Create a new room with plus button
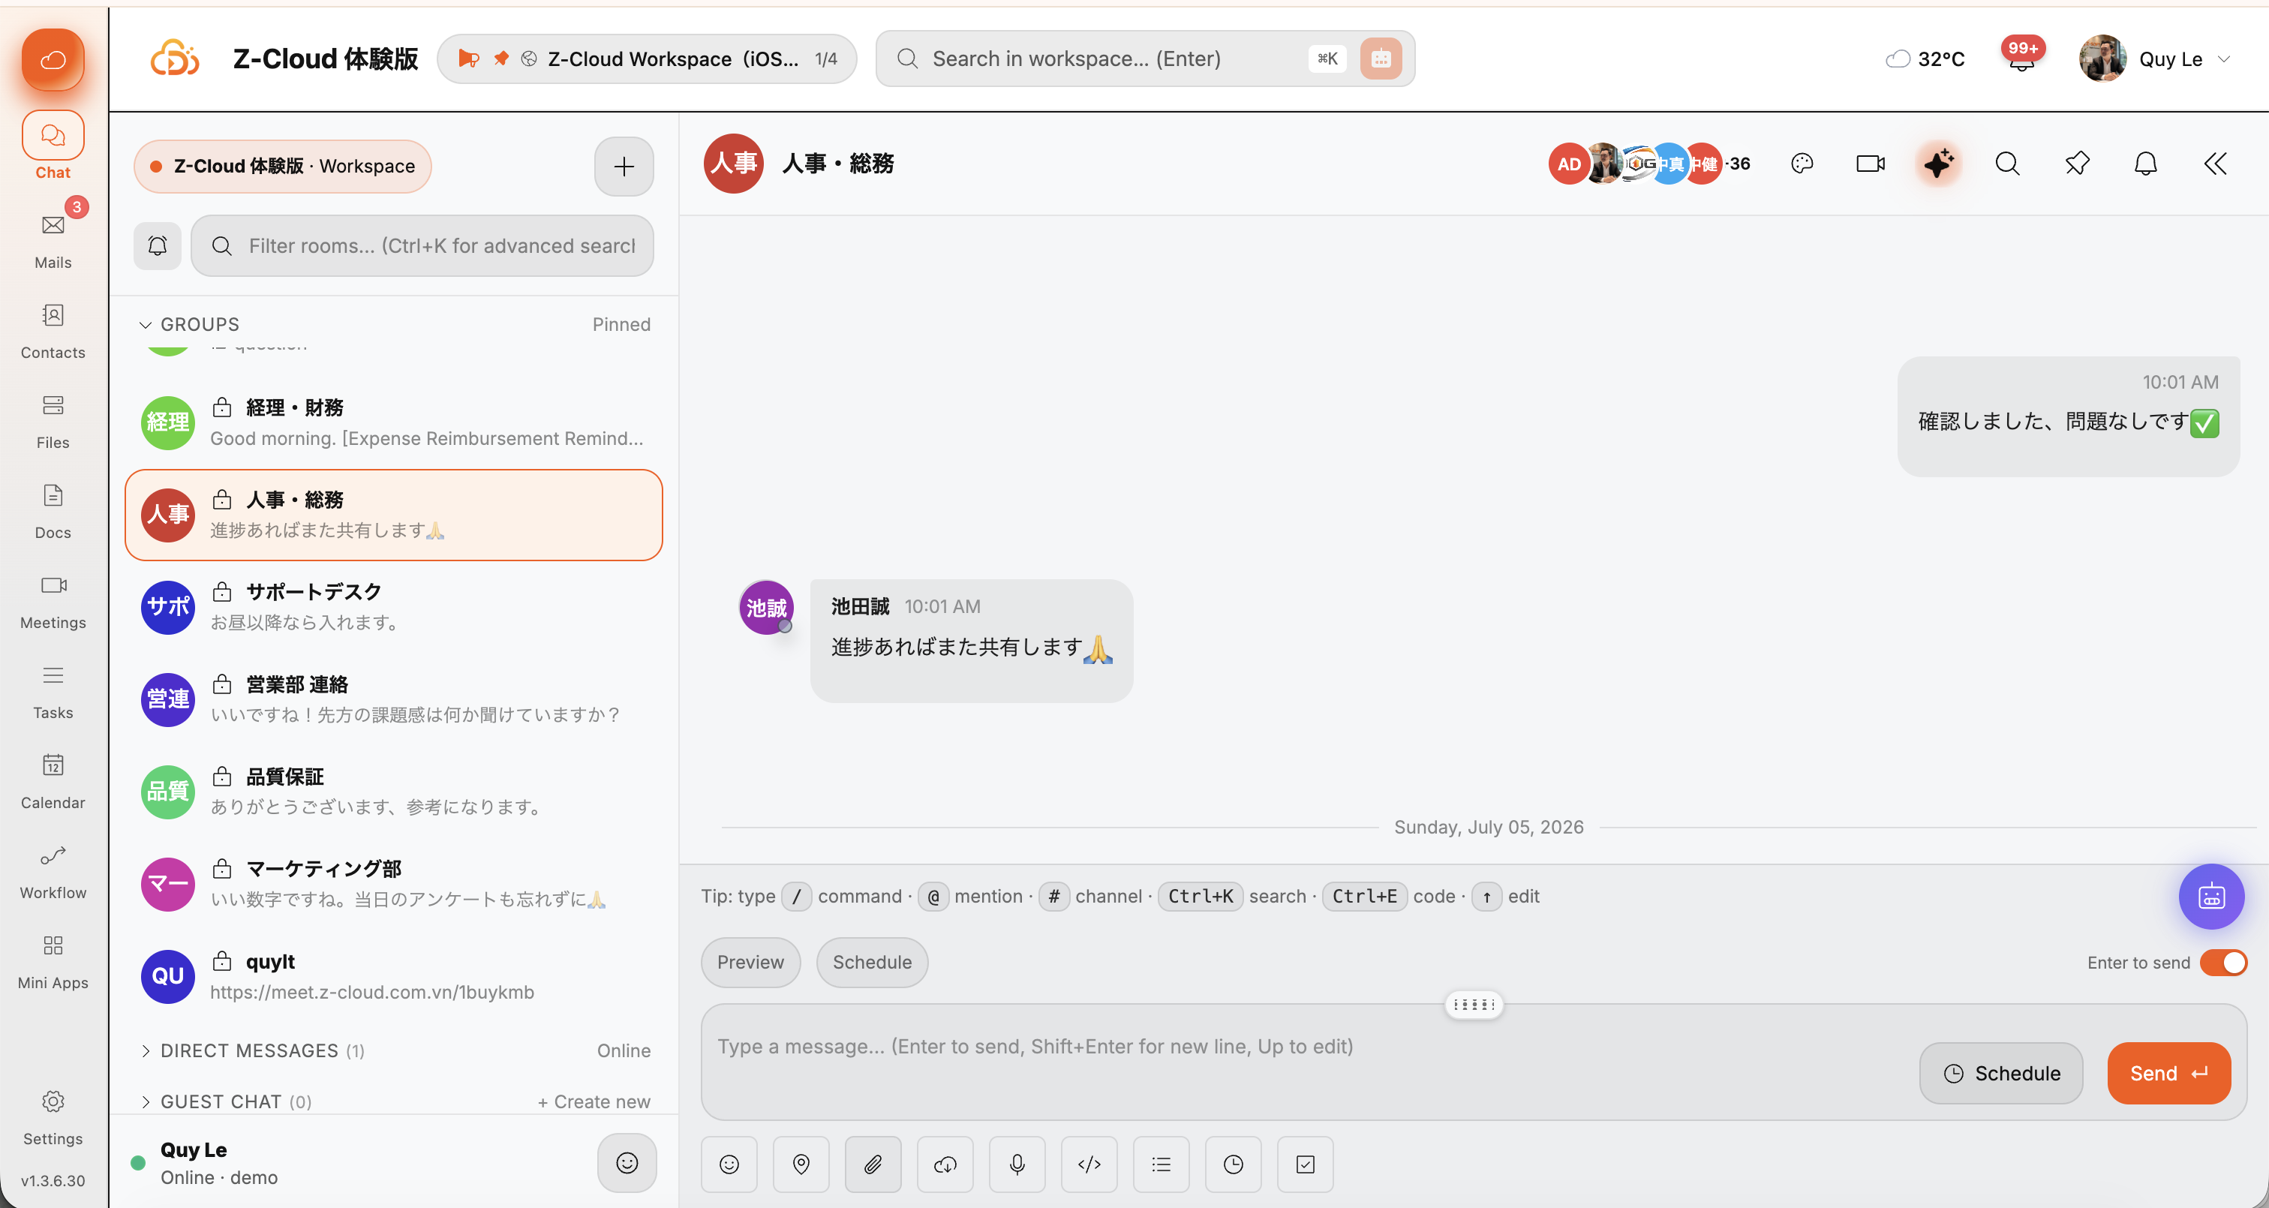The width and height of the screenshot is (2269, 1208). click(x=624, y=167)
